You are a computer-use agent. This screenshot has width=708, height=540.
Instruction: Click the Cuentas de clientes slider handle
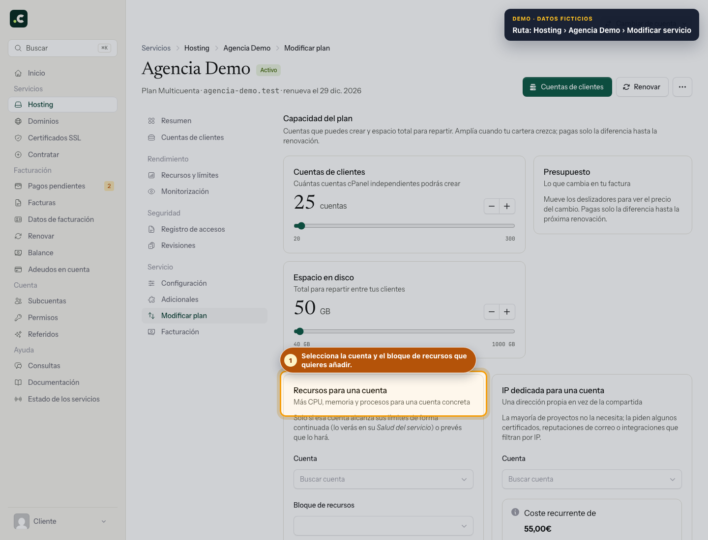(x=301, y=226)
